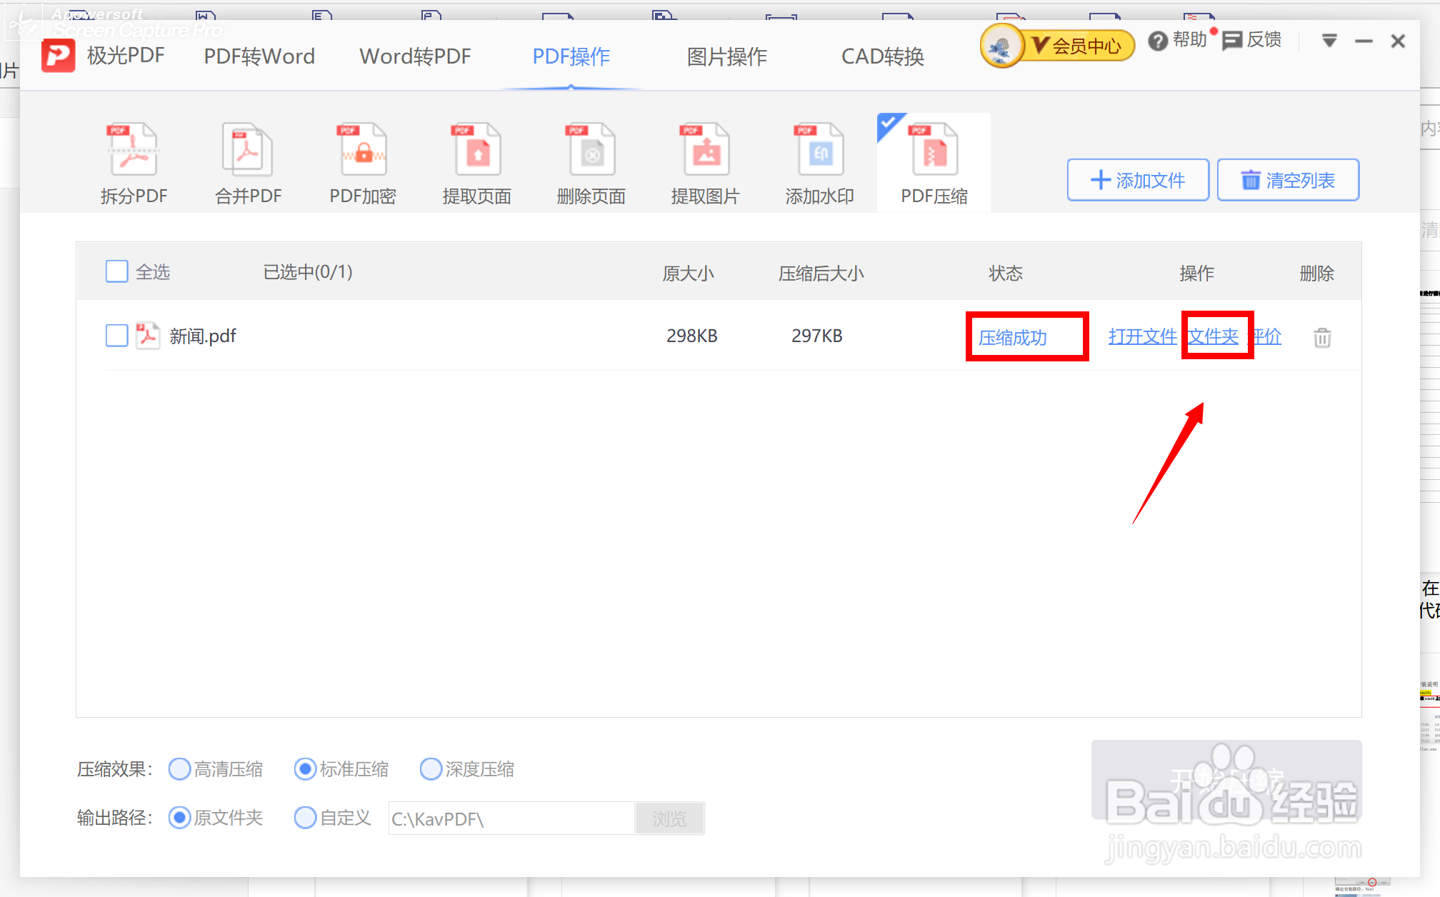Switch to the CAD转换 tab
The image size is (1440, 897).
[882, 56]
